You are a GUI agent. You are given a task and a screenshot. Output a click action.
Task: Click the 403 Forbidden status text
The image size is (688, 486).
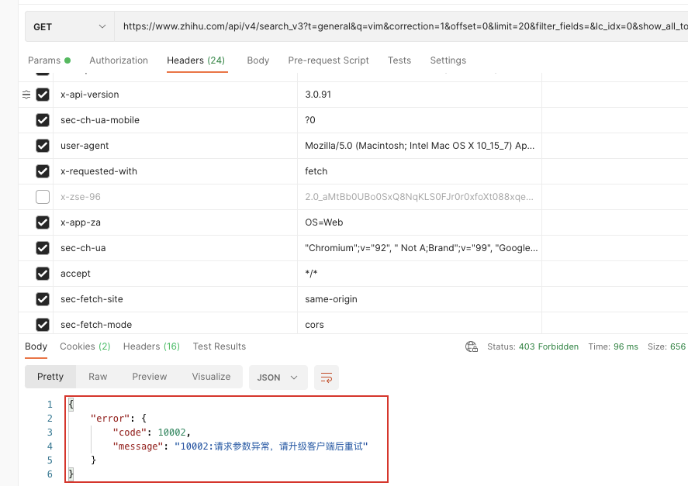[548, 347]
